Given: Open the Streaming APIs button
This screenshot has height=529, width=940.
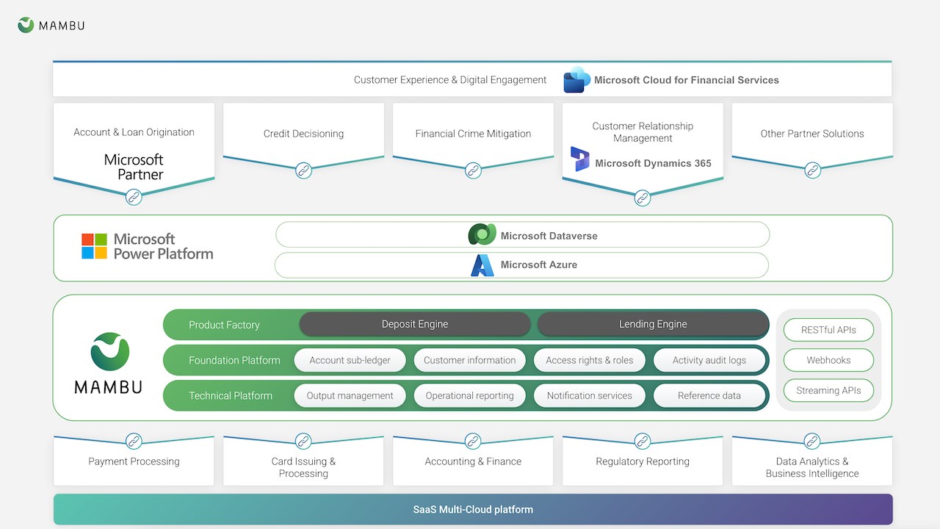Looking at the screenshot, I should coord(828,390).
